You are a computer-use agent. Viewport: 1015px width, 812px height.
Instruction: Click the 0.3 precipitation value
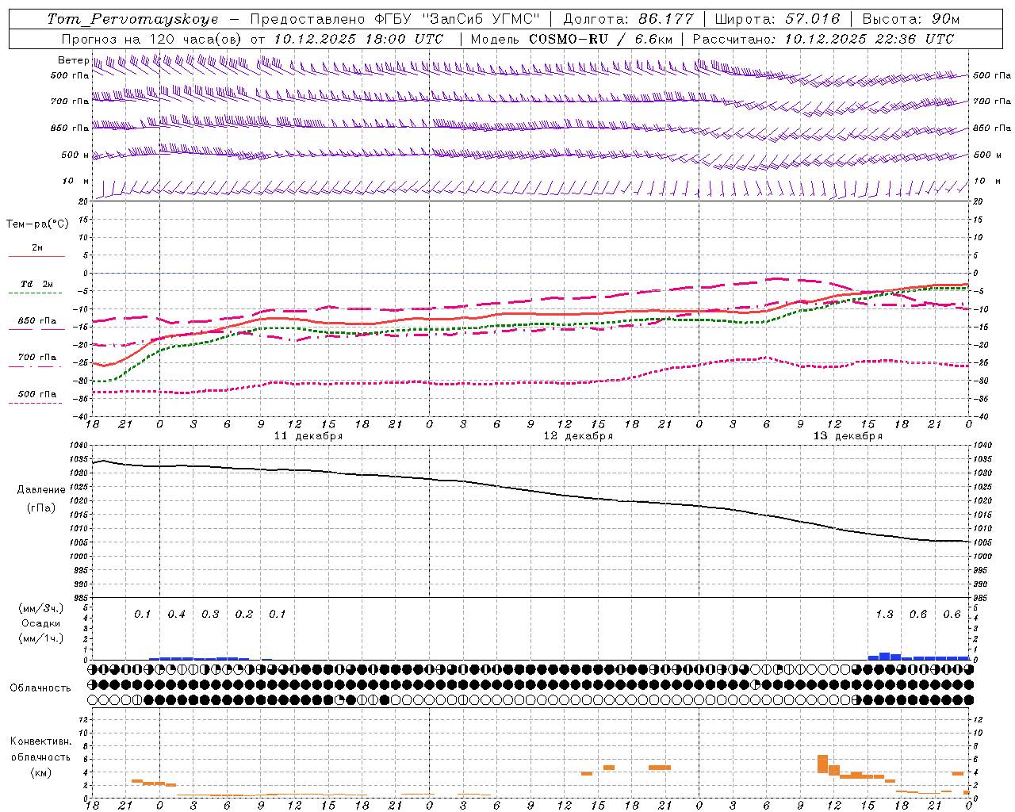click(210, 615)
